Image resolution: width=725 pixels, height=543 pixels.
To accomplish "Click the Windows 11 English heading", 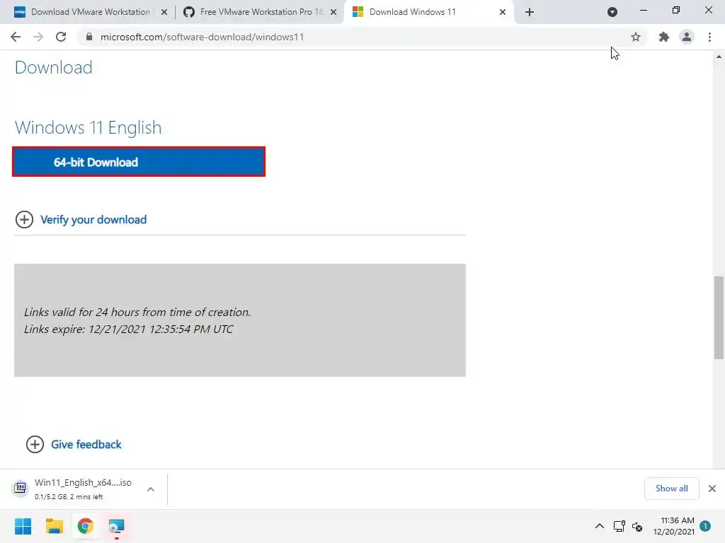I will click(x=89, y=127).
